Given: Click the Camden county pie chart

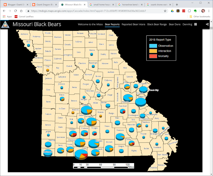Looking at the screenshot, I should (x=87, y=110).
